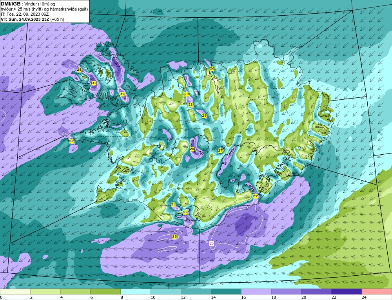Click gust label 26 over the southern ocean
This screenshot has width=392, height=300.
[174, 236]
